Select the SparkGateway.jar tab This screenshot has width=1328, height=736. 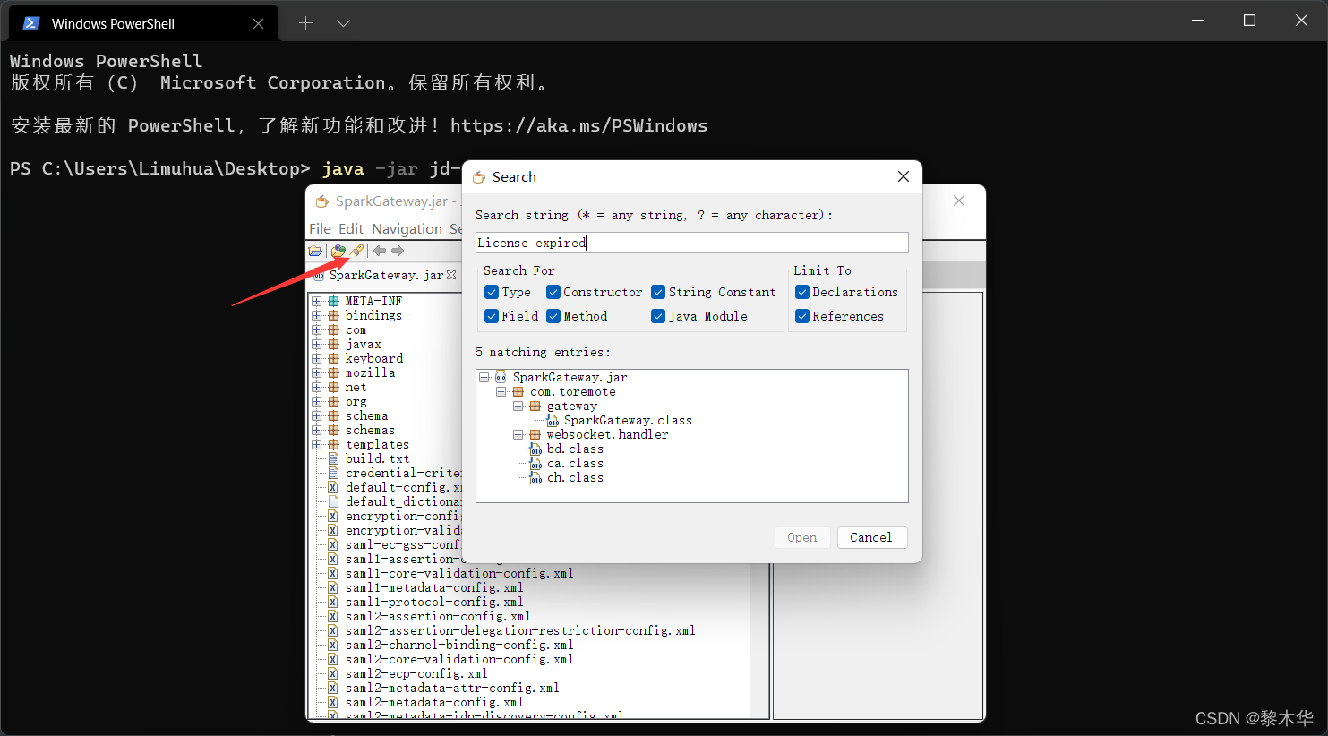click(385, 275)
